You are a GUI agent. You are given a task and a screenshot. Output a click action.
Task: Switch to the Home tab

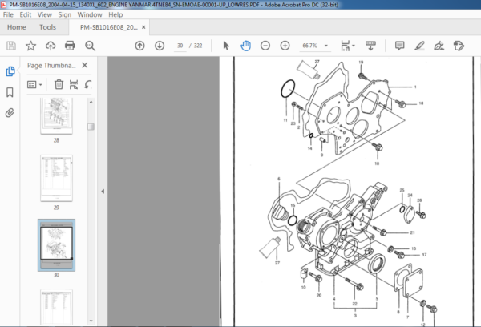click(x=17, y=27)
